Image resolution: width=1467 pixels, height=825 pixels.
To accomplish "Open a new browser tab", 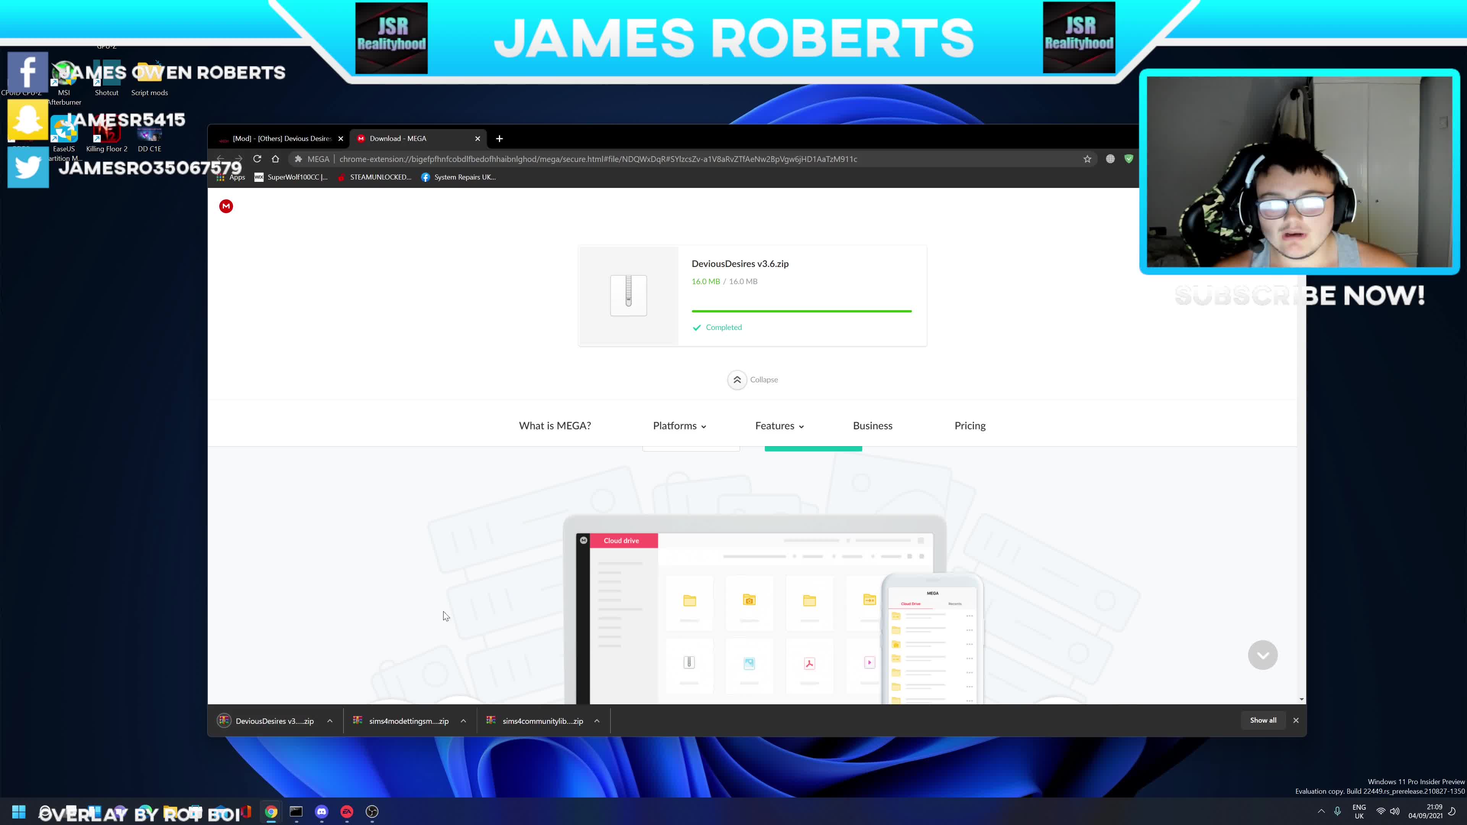I will tap(499, 138).
